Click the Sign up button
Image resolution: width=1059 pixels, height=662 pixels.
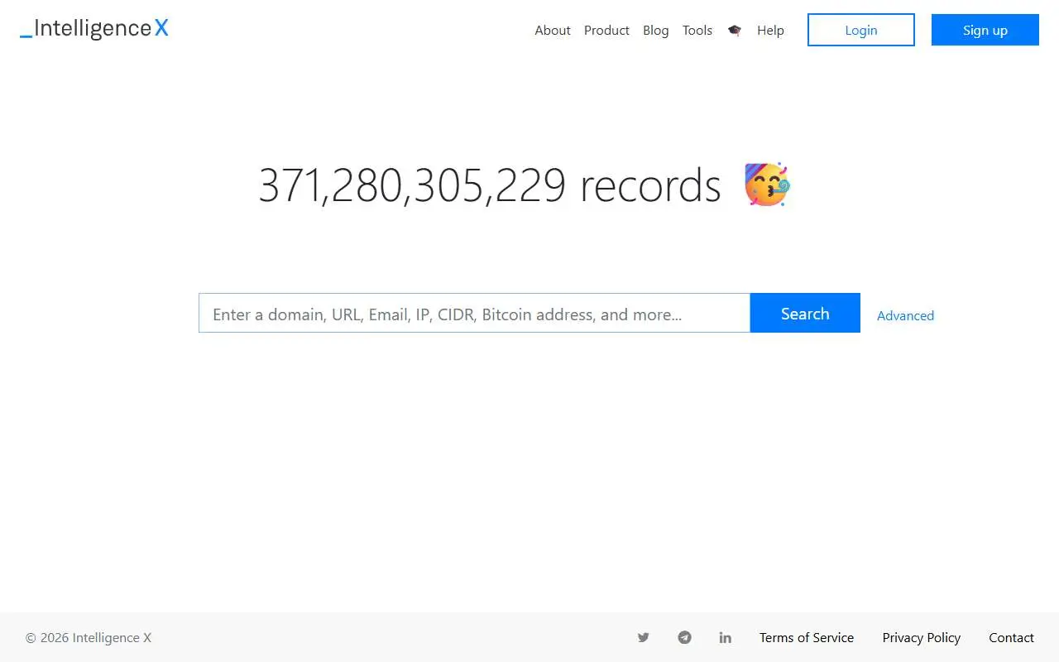[985, 30]
